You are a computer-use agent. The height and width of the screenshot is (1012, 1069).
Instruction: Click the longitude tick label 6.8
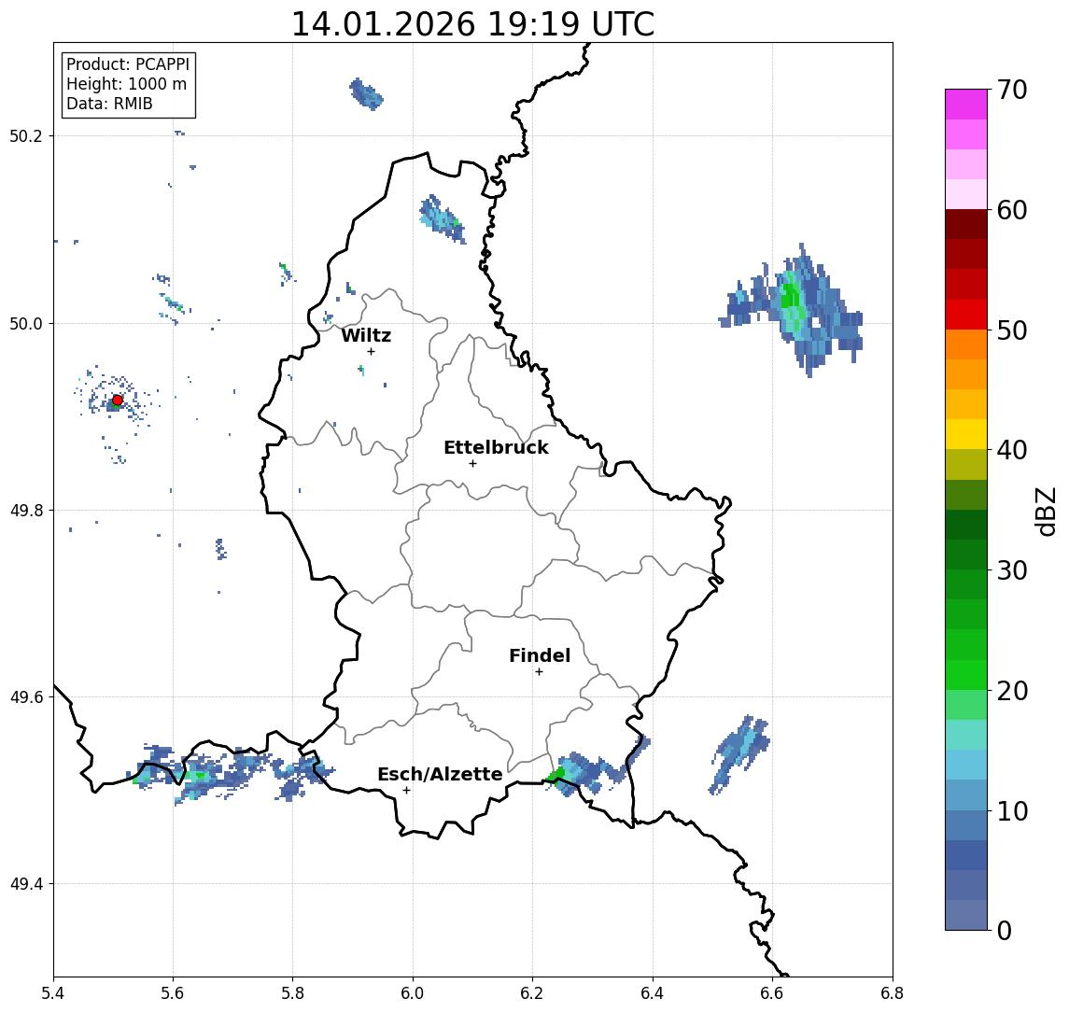892,993
